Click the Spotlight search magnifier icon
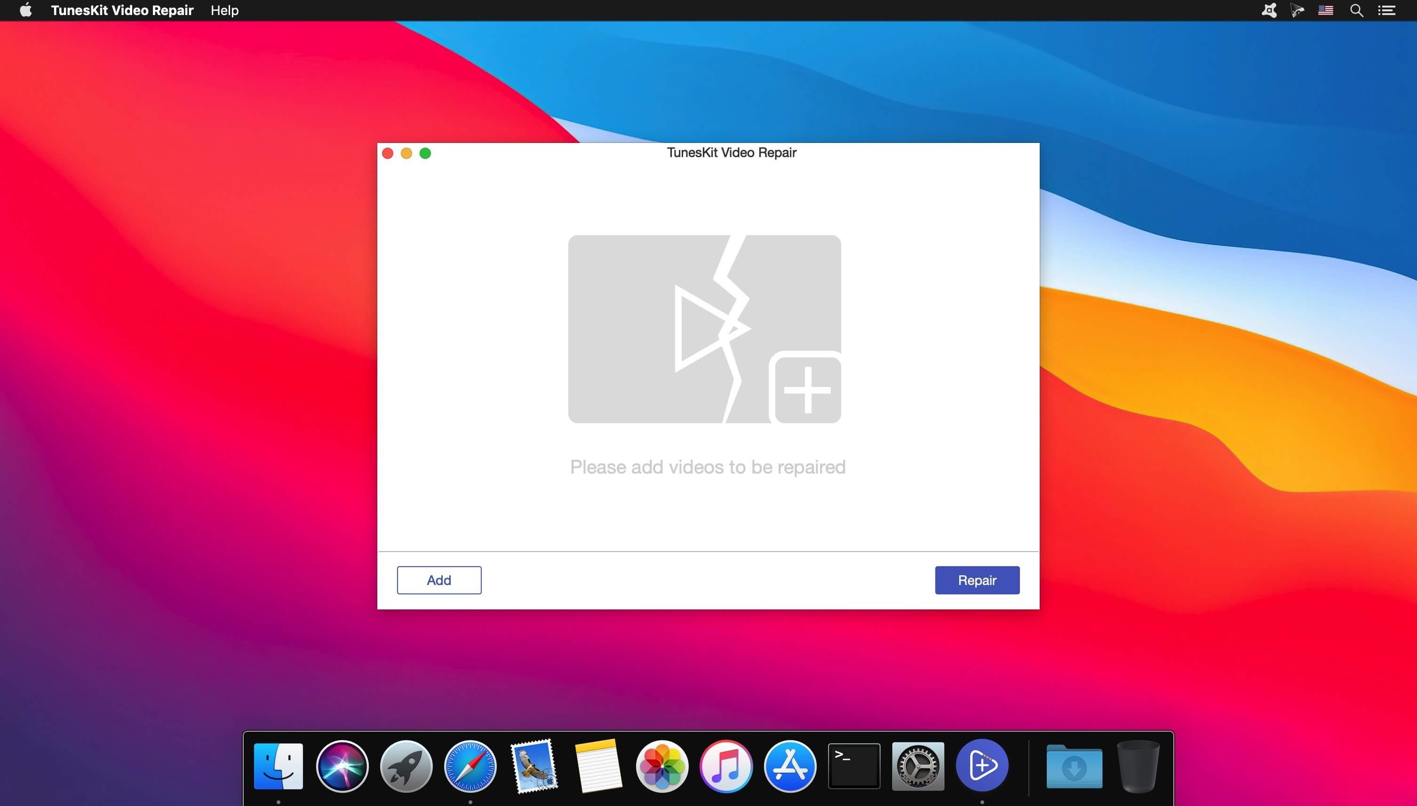The height and width of the screenshot is (806, 1417). click(1356, 10)
